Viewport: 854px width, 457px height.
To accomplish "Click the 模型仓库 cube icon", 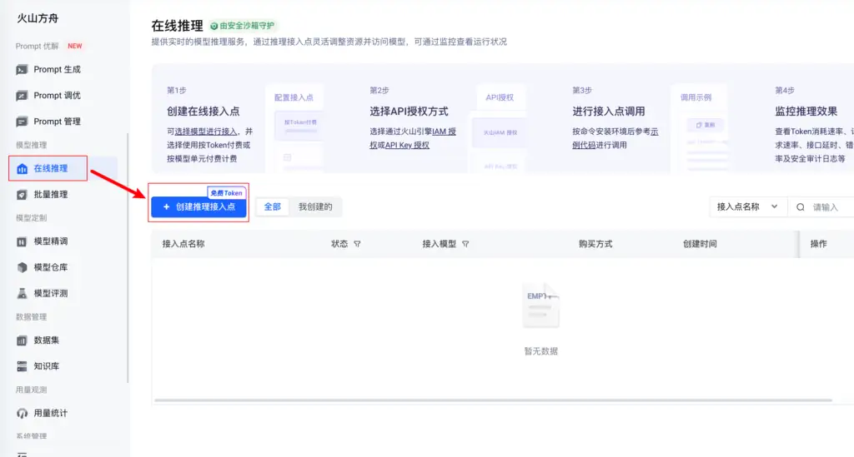I will coord(22,267).
